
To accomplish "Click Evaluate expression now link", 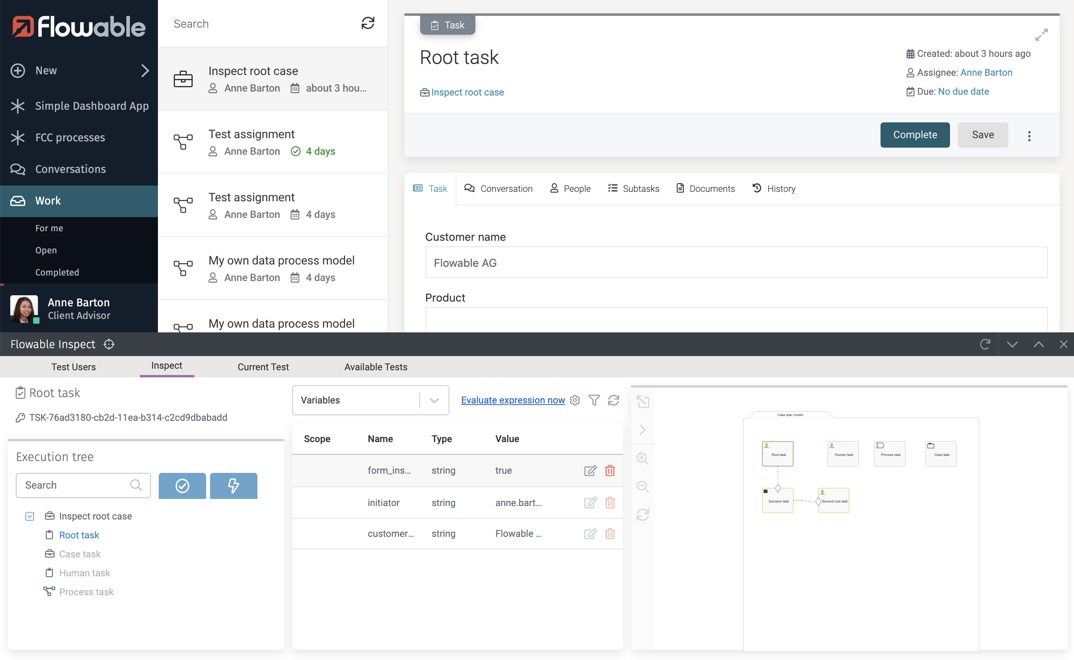I will pos(513,400).
